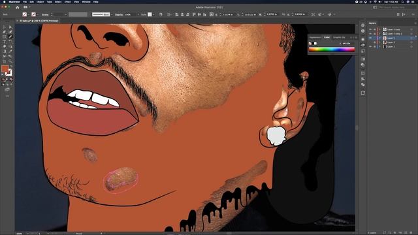The height and width of the screenshot is (235, 418).
Task: Select the Type tool
Action: point(5,42)
